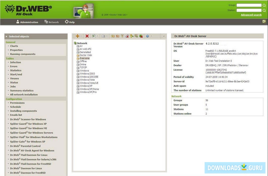Viewport: 268px width, 176px height.
Task: Open the dropdown arrow beside the gray folder icon
Action: [107, 36]
